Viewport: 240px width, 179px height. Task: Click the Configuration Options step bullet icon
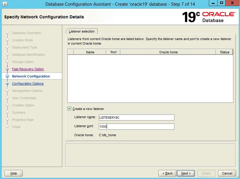click(7, 83)
